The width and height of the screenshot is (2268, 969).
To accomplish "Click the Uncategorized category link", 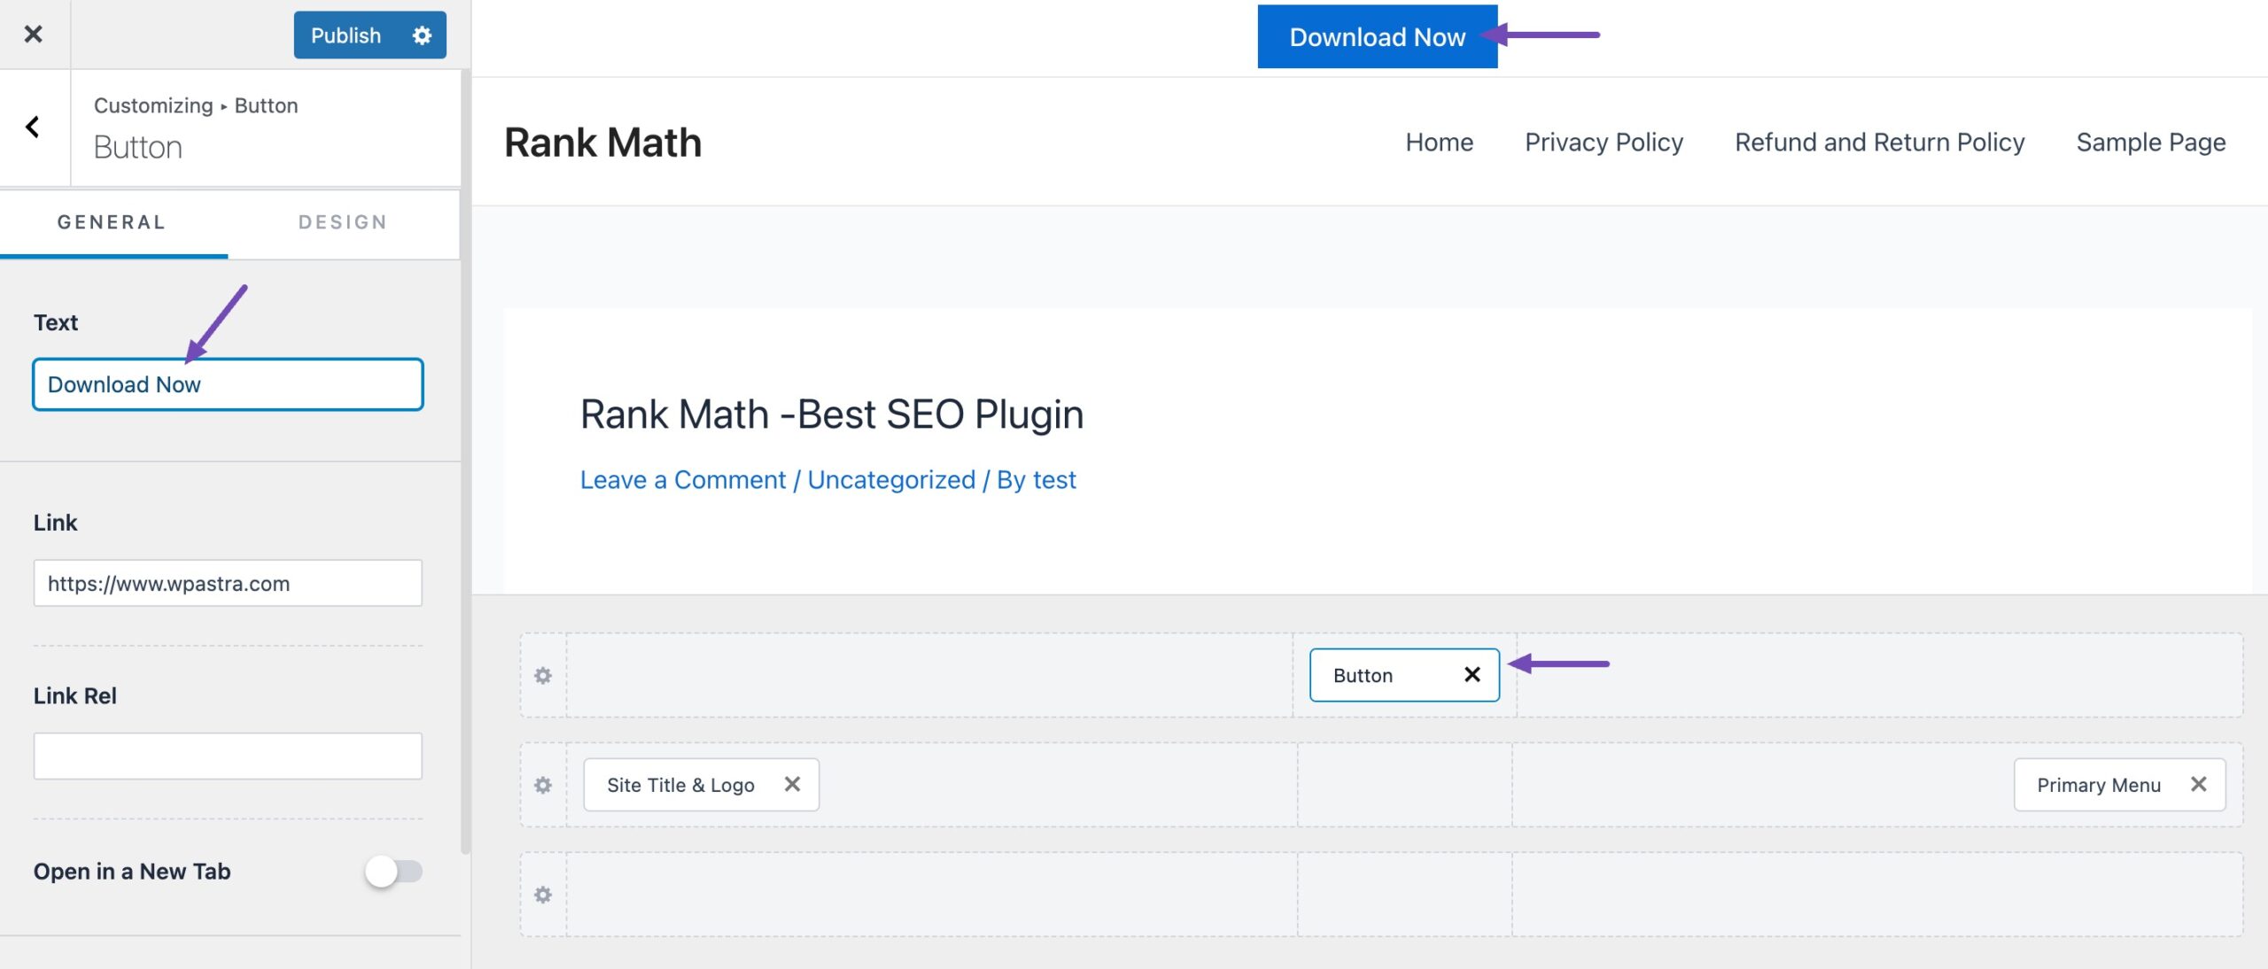I will [x=891, y=480].
